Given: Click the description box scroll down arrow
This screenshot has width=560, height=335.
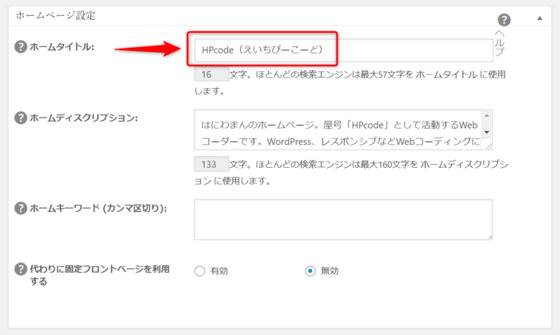Looking at the screenshot, I should [x=486, y=132].
